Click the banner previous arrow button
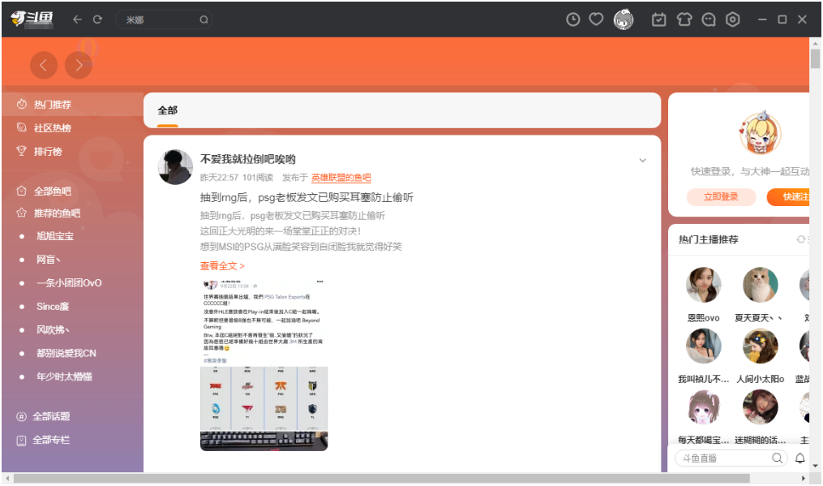This screenshot has width=823, height=486. tap(44, 65)
